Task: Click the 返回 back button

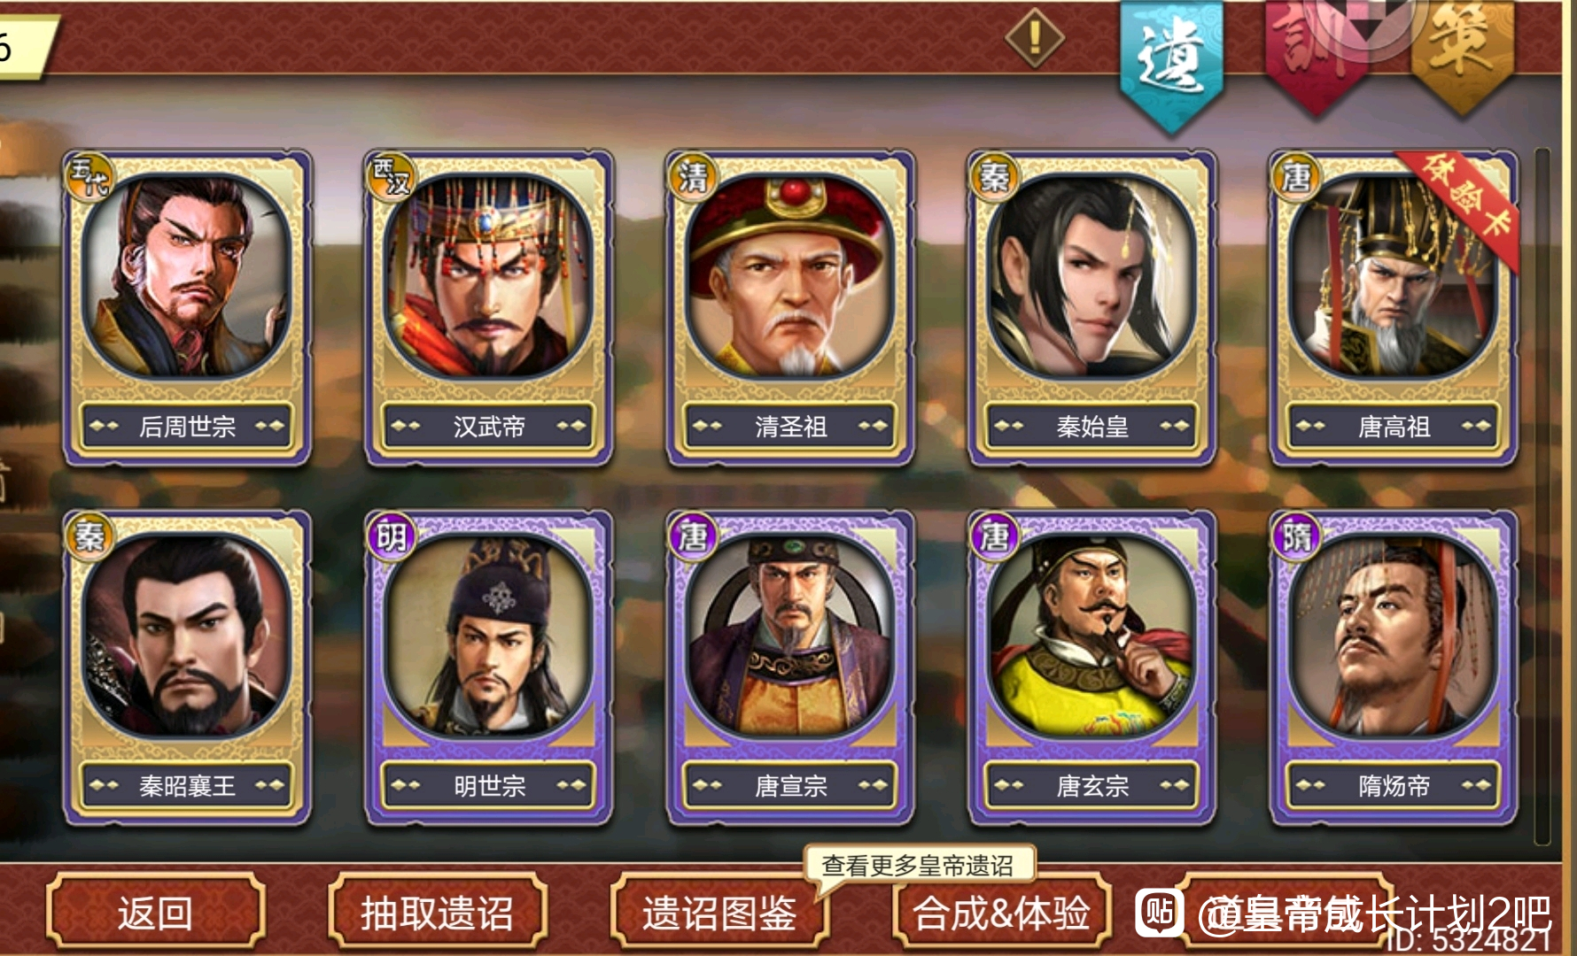Action: (156, 912)
